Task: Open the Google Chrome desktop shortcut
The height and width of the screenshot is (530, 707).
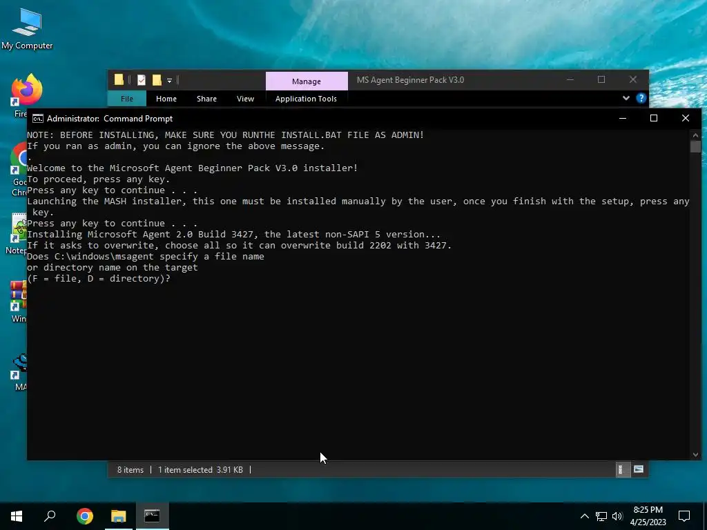Action: click(19, 169)
